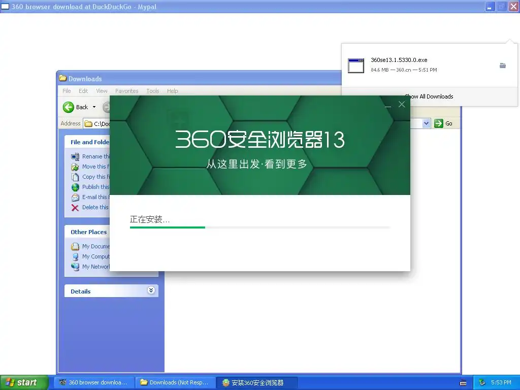
Task: Open Show All Downloads link
Action: [429, 96]
